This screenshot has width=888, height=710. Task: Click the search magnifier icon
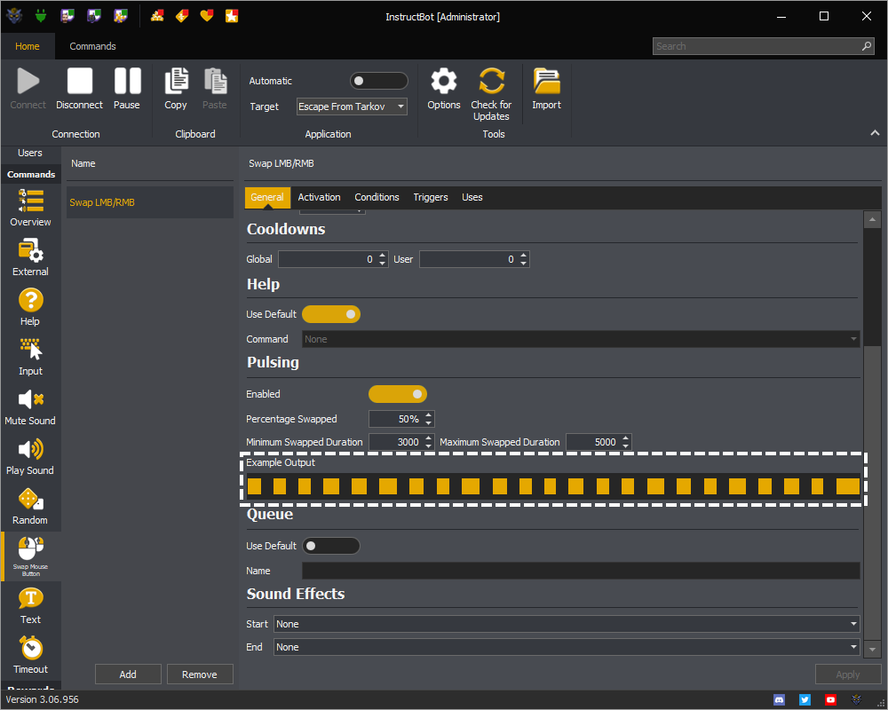[x=867, y=46]
